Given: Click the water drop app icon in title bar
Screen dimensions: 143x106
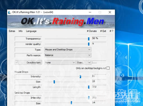Looking at the screenshot, I should 9,12.
